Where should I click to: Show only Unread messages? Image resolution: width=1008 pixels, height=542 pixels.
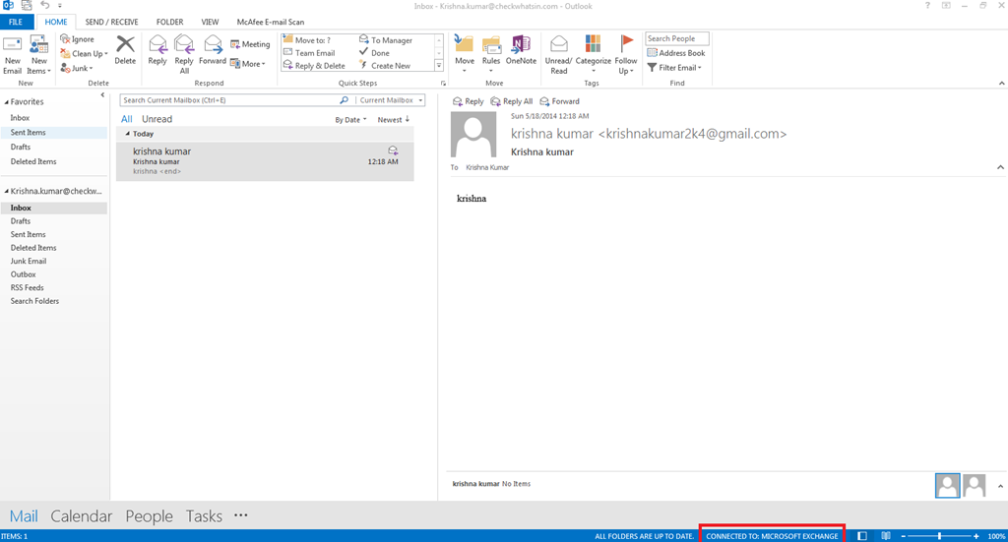157,119
